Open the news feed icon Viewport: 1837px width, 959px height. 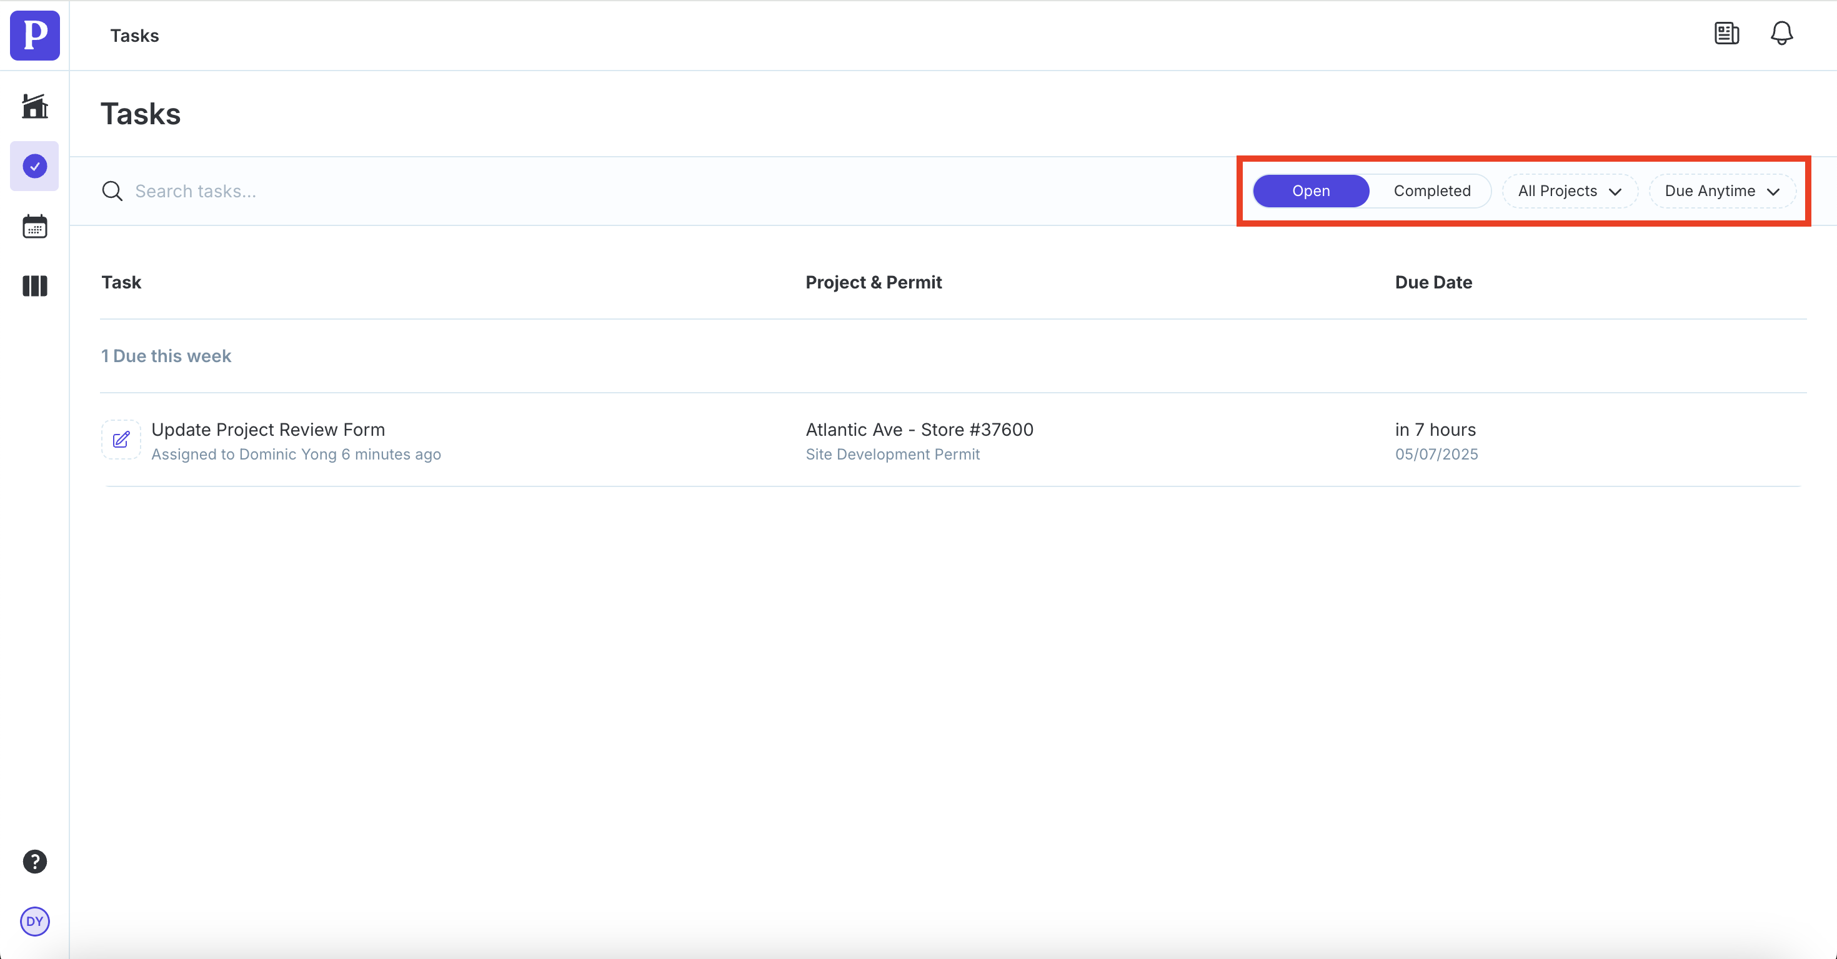(x=1726, y=32)
